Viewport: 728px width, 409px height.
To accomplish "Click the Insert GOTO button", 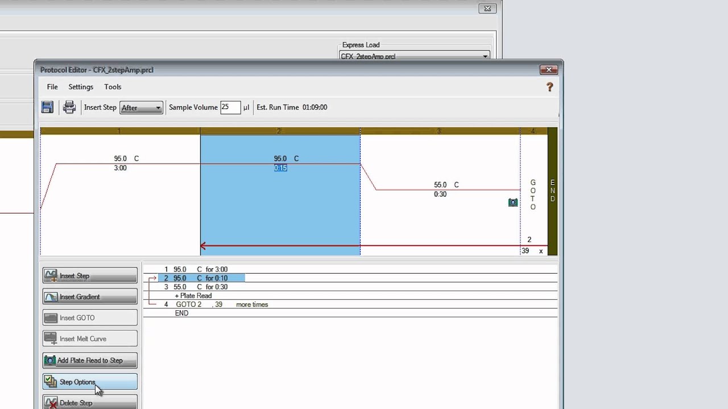I will (x=90, y=318).
